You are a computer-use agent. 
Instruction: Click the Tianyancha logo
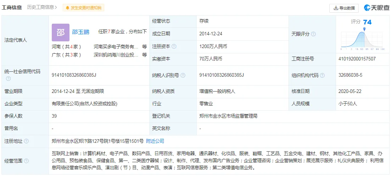coord(376,8)
